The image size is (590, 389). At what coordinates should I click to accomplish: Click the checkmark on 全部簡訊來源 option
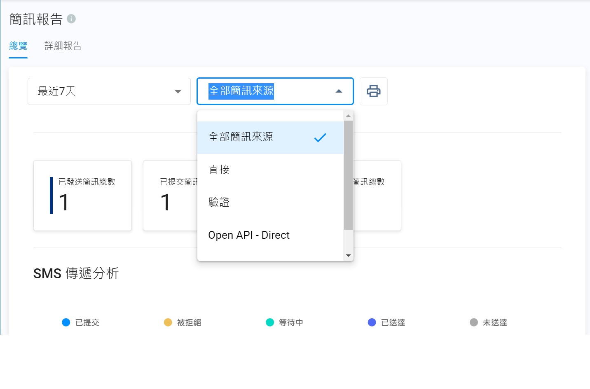(x=320, y=137)
